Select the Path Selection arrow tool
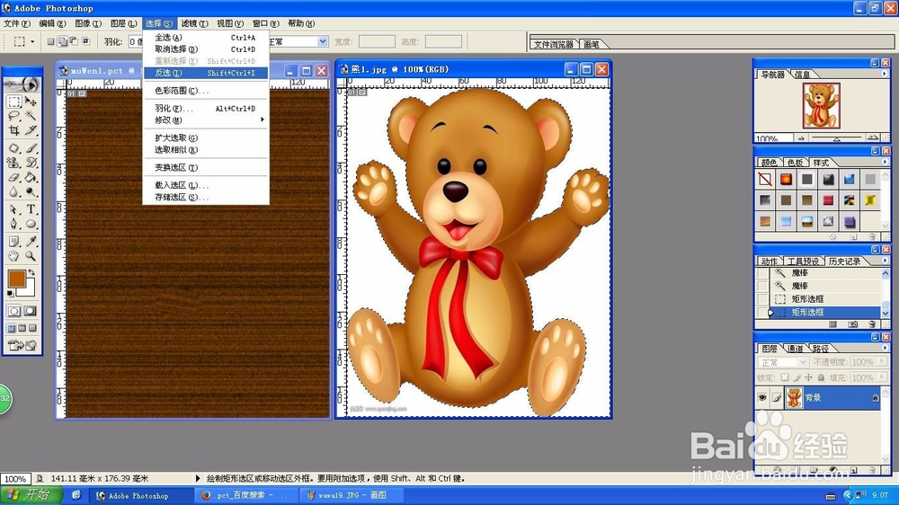 point(14,209)
